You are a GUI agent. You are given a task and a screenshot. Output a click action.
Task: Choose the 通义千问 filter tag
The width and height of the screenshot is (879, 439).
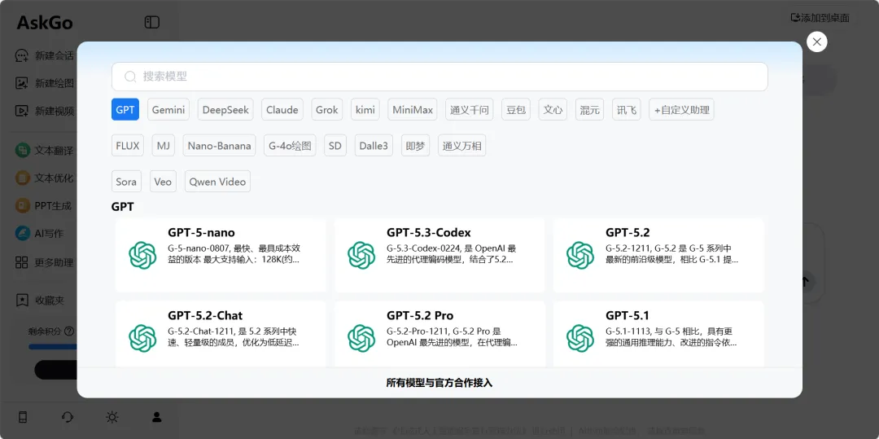tap(470, 110)
